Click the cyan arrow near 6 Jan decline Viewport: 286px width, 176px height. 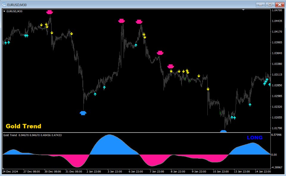point(136,44)
